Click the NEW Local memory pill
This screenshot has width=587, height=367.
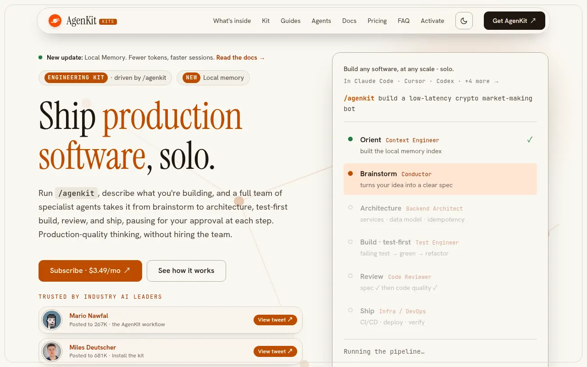click(213, 78)
